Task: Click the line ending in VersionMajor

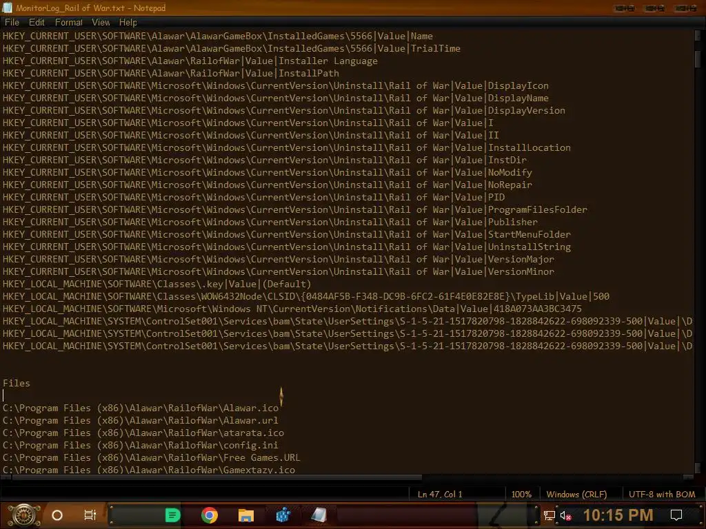Action: coord(279,259)
